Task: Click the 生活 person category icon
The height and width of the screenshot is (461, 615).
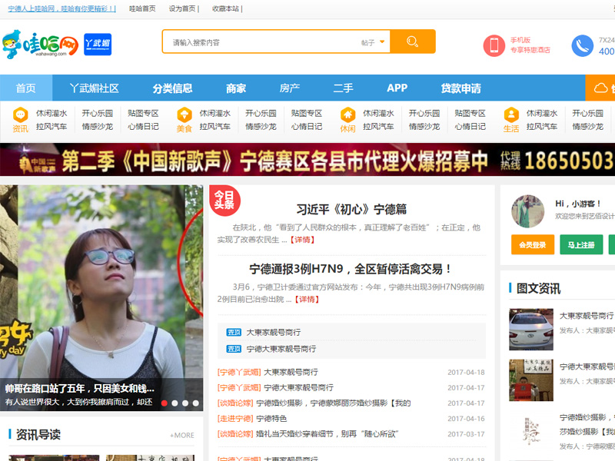Action: [x=511, y=114]
